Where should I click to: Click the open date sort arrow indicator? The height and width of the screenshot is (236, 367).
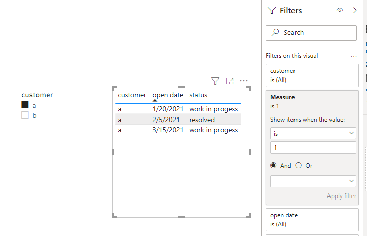point(155,101)
